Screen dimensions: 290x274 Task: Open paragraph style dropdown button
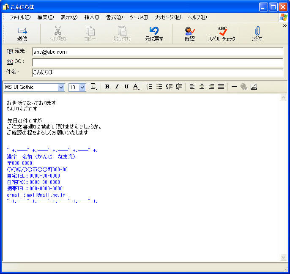click(94, 87)
